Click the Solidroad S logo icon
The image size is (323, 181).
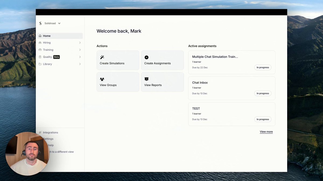tap(40, 23)
